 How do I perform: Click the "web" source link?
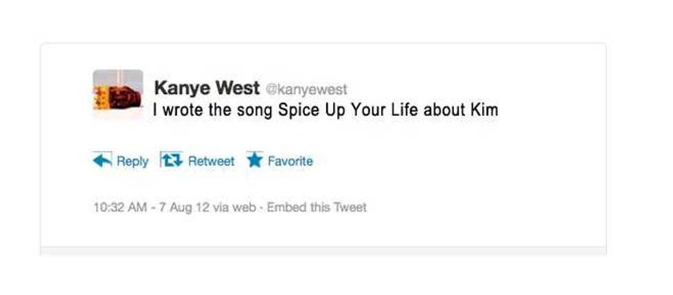pyautogui.click(x=245, y=206)
